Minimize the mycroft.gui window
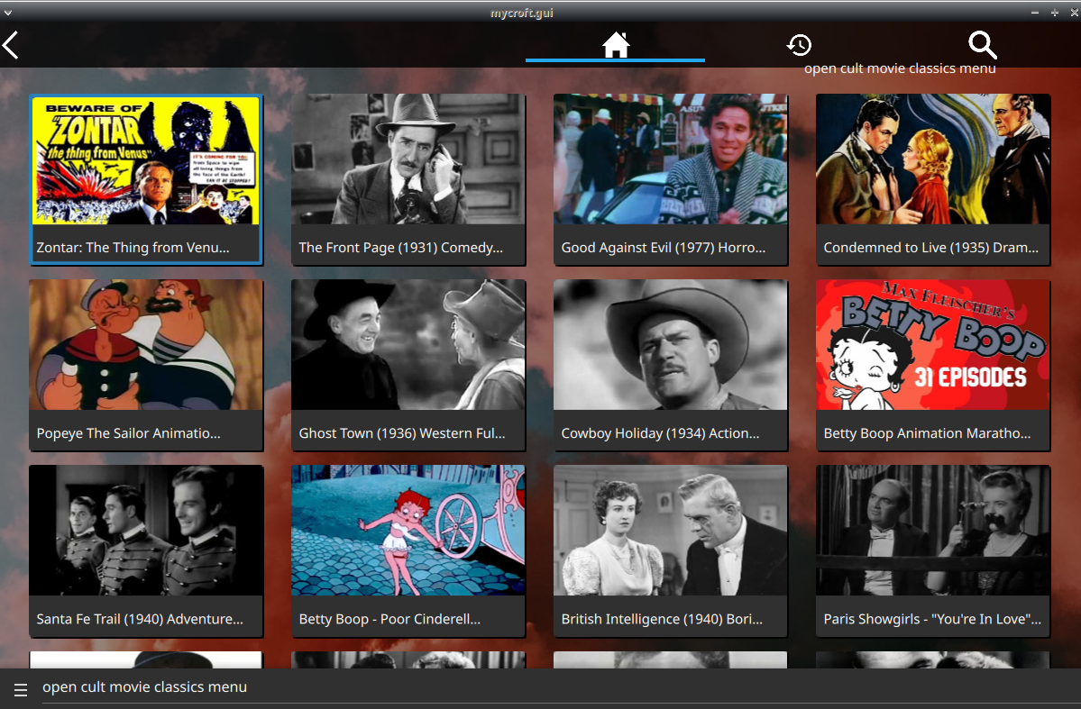The image size is (1081, 709). point(1035,14)
